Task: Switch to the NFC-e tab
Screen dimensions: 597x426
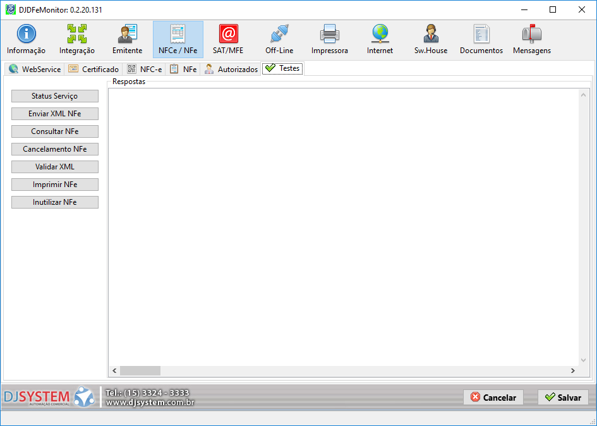Action: 144,69
